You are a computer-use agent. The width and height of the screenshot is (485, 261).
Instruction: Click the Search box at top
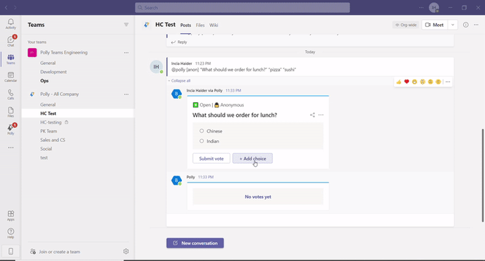[x=242, y=8]
